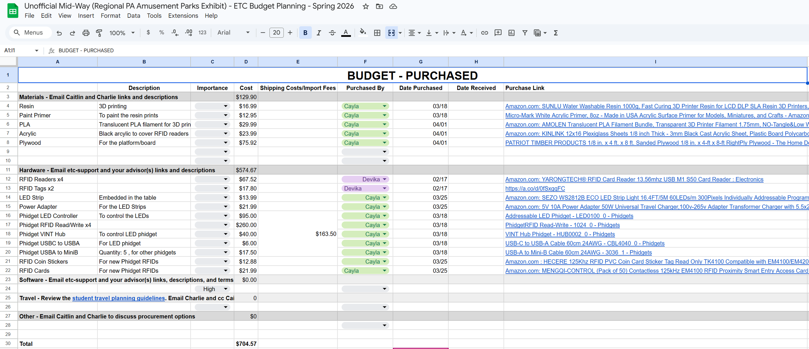Insert a chart

511,33
